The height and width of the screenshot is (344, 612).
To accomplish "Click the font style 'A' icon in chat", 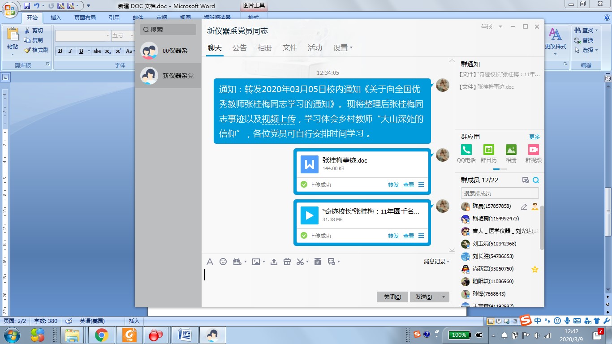I will pyautogui.click(x=210, y=262).
